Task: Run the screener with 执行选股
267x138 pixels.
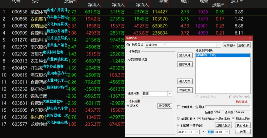Action: point(243,125)
